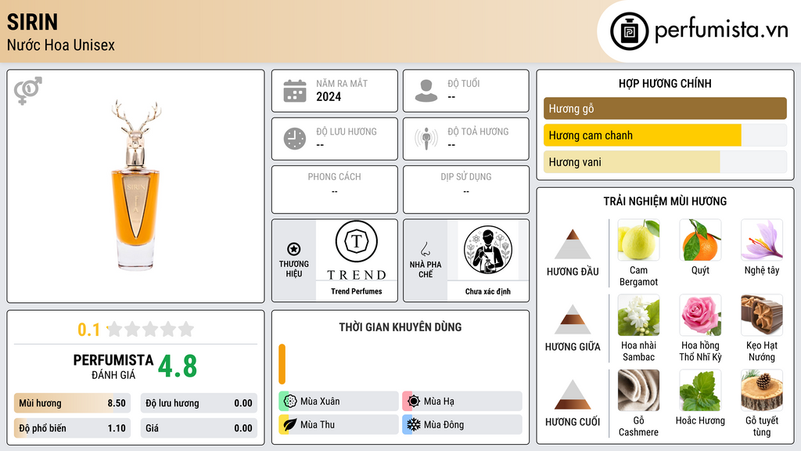Image resolution: width=801 pixels, height=451 pixels.
Task: Click the unisex gender symbol icon
Action: coord(28,91)
